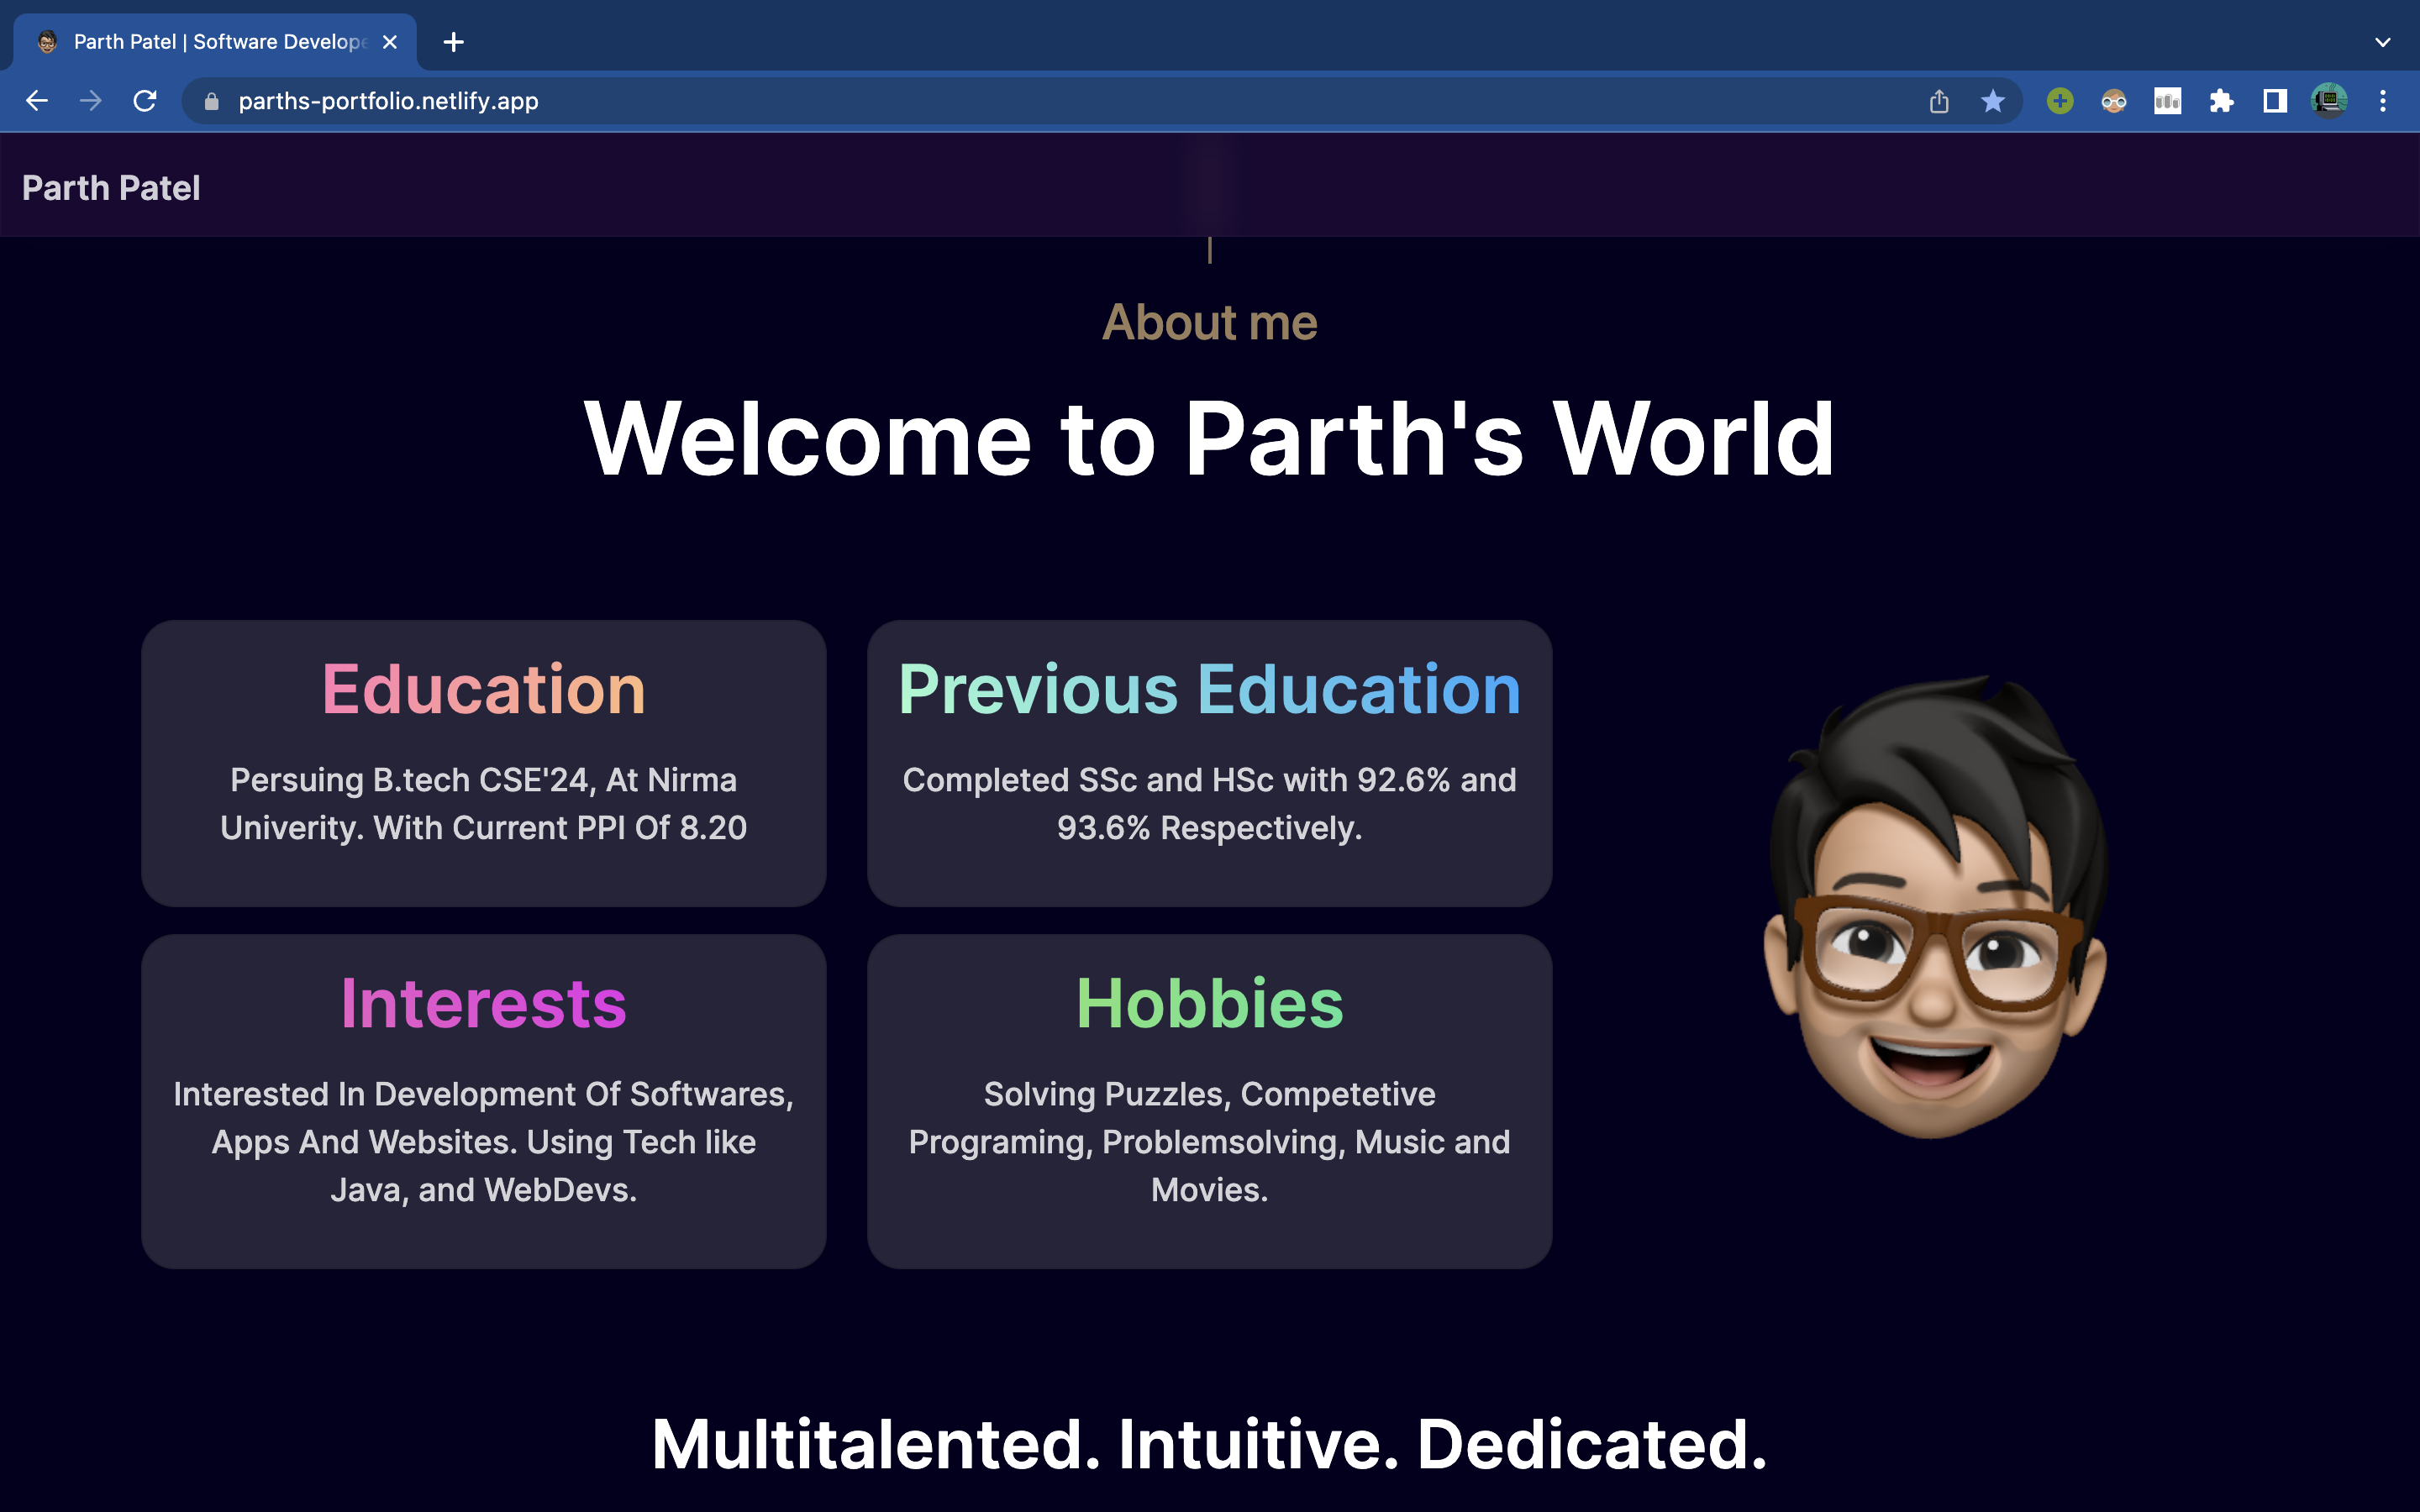Click the Solving Puzzles hobbies text
This screenshot has width=2420, height=1512.
point(1210,1142)
